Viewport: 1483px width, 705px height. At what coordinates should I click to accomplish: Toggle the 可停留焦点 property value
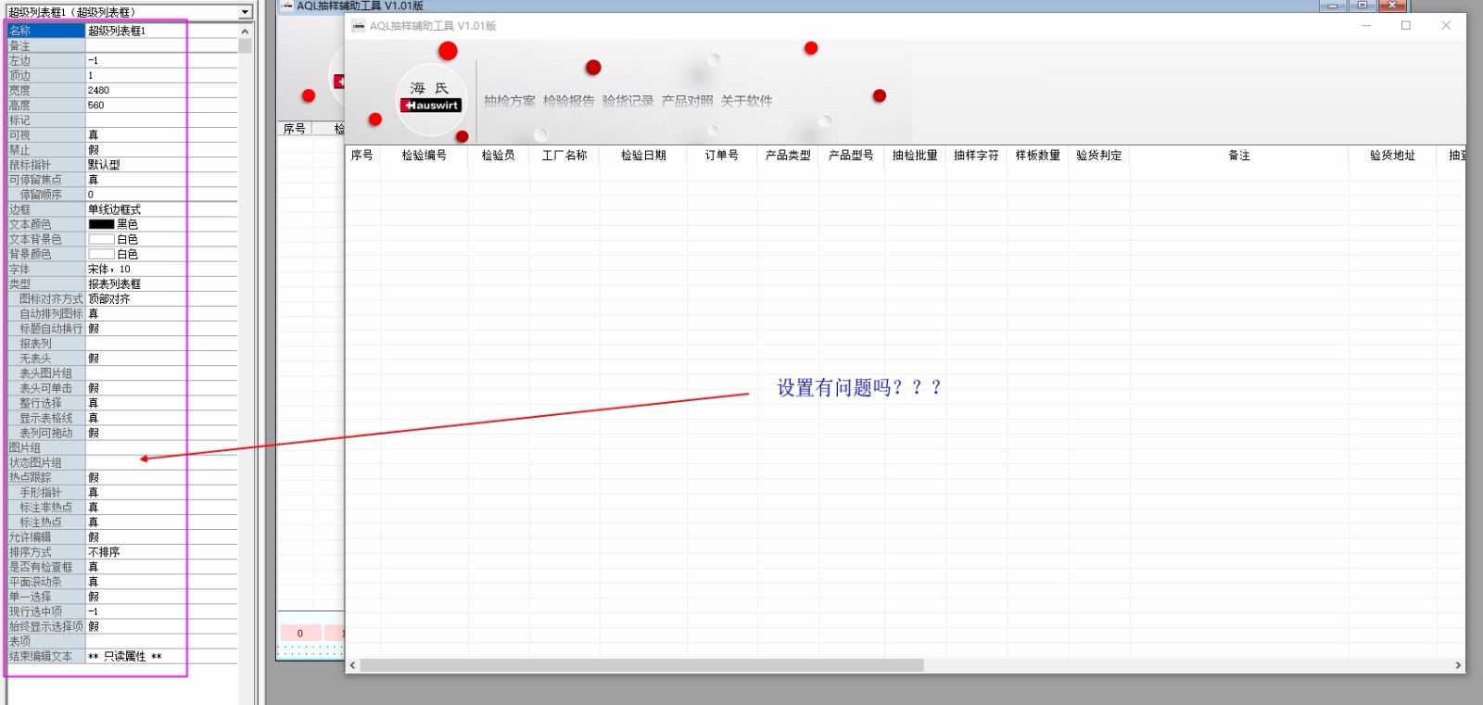pyautogui.click(x=161, y=179)
